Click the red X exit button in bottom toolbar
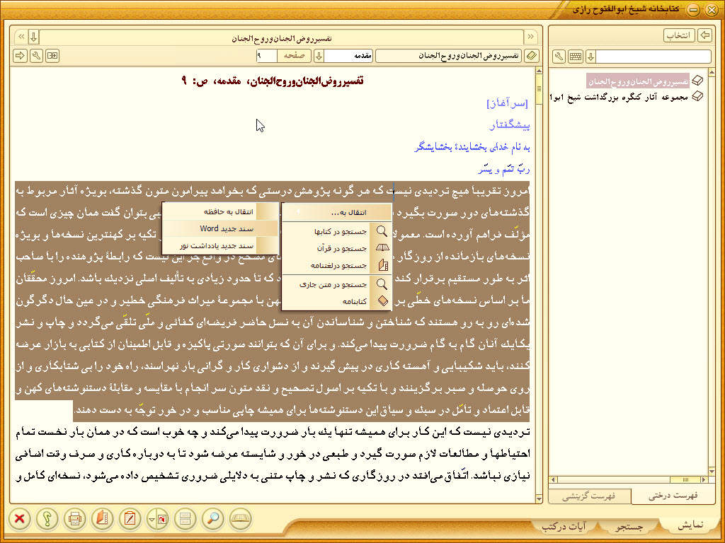Image resolution: width=725 pixels, height=543 pixels. tap(19, 518)
